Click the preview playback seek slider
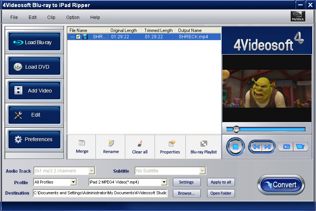Viewport: 316px width, 211px height. click(x=266, y=129)
